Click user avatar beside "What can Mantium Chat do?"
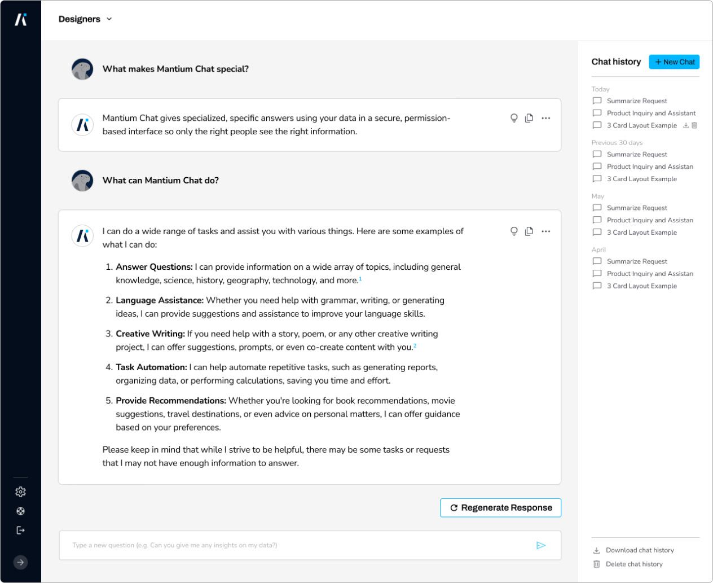The image size is (713, 583). click(82, 181)
